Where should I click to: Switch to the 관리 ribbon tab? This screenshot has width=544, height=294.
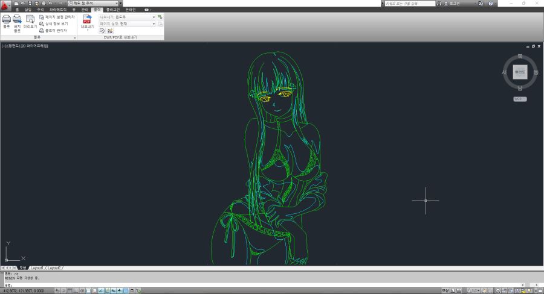tap(85, 10)
